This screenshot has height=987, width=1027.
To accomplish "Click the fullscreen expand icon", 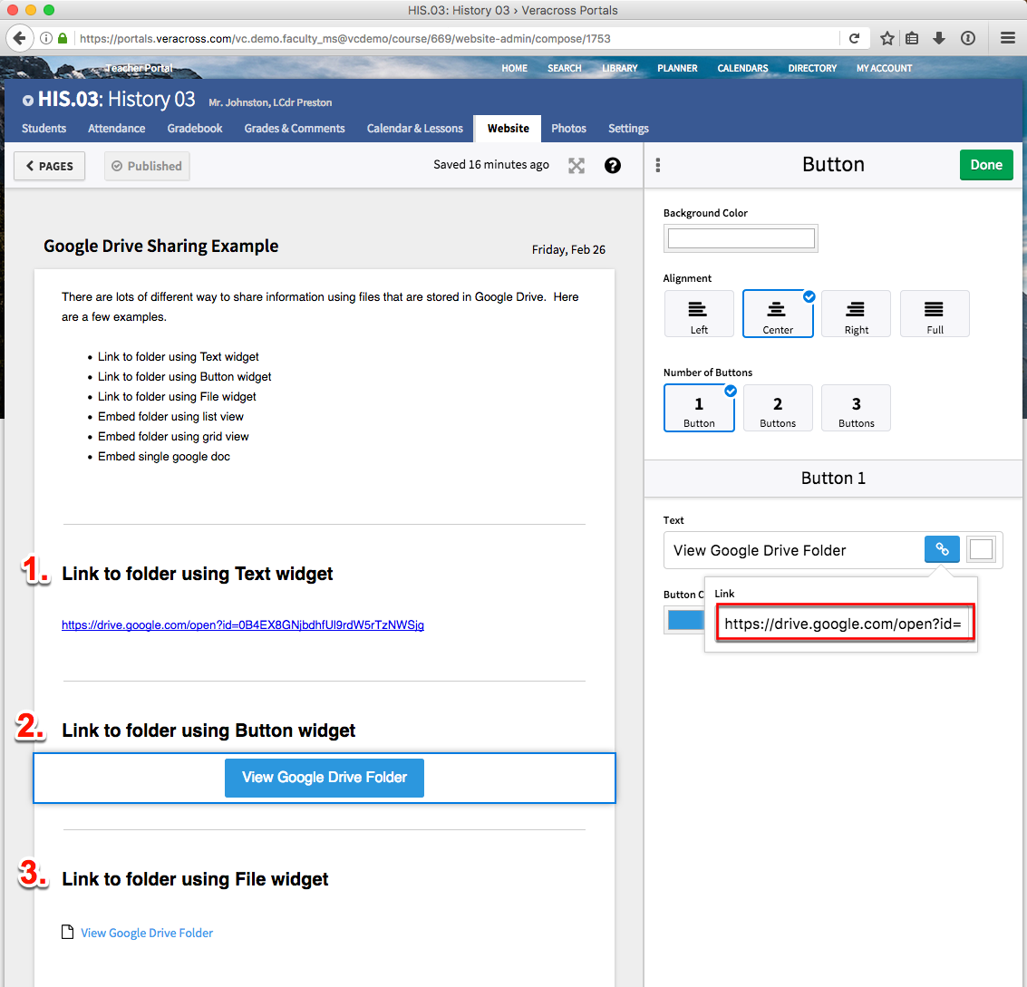I will (x=576, y=166).
